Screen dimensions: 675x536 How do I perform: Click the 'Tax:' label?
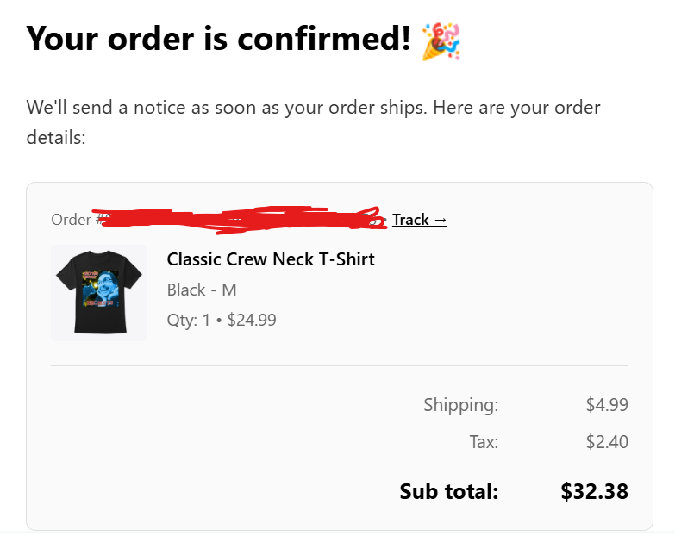(484, 442)
